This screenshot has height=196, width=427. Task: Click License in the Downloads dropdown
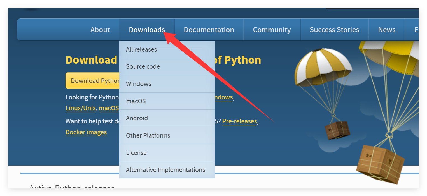167,153
